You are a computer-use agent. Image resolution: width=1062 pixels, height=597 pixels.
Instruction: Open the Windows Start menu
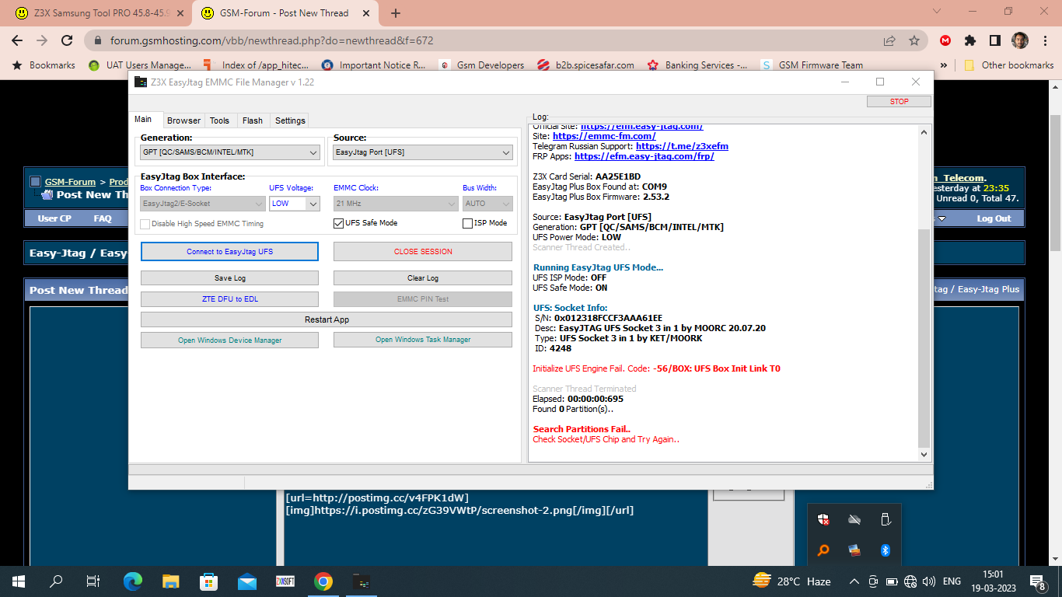point(19,581)
